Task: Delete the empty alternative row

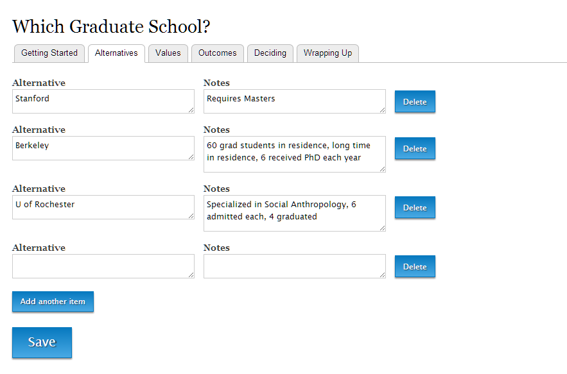Action: pos(415,266)
